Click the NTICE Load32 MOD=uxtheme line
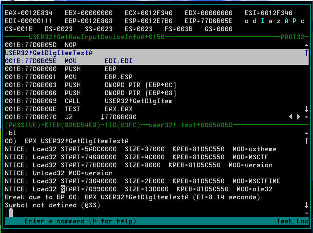This screenshot has width=313, height=233. pos(141,149)
